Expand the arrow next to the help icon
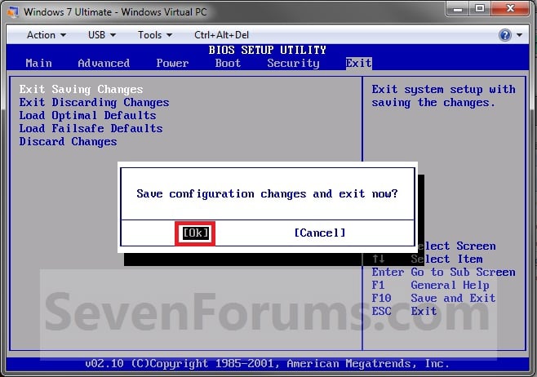Screen dimensions: 537x377 click(519, 35)
